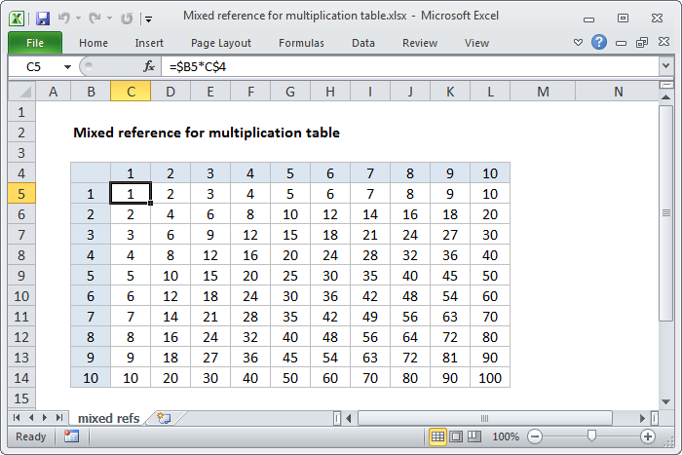Expand the formula bar with the chevron
The width and height of the screenshot is (682, 455).
[x=665, y=66]
